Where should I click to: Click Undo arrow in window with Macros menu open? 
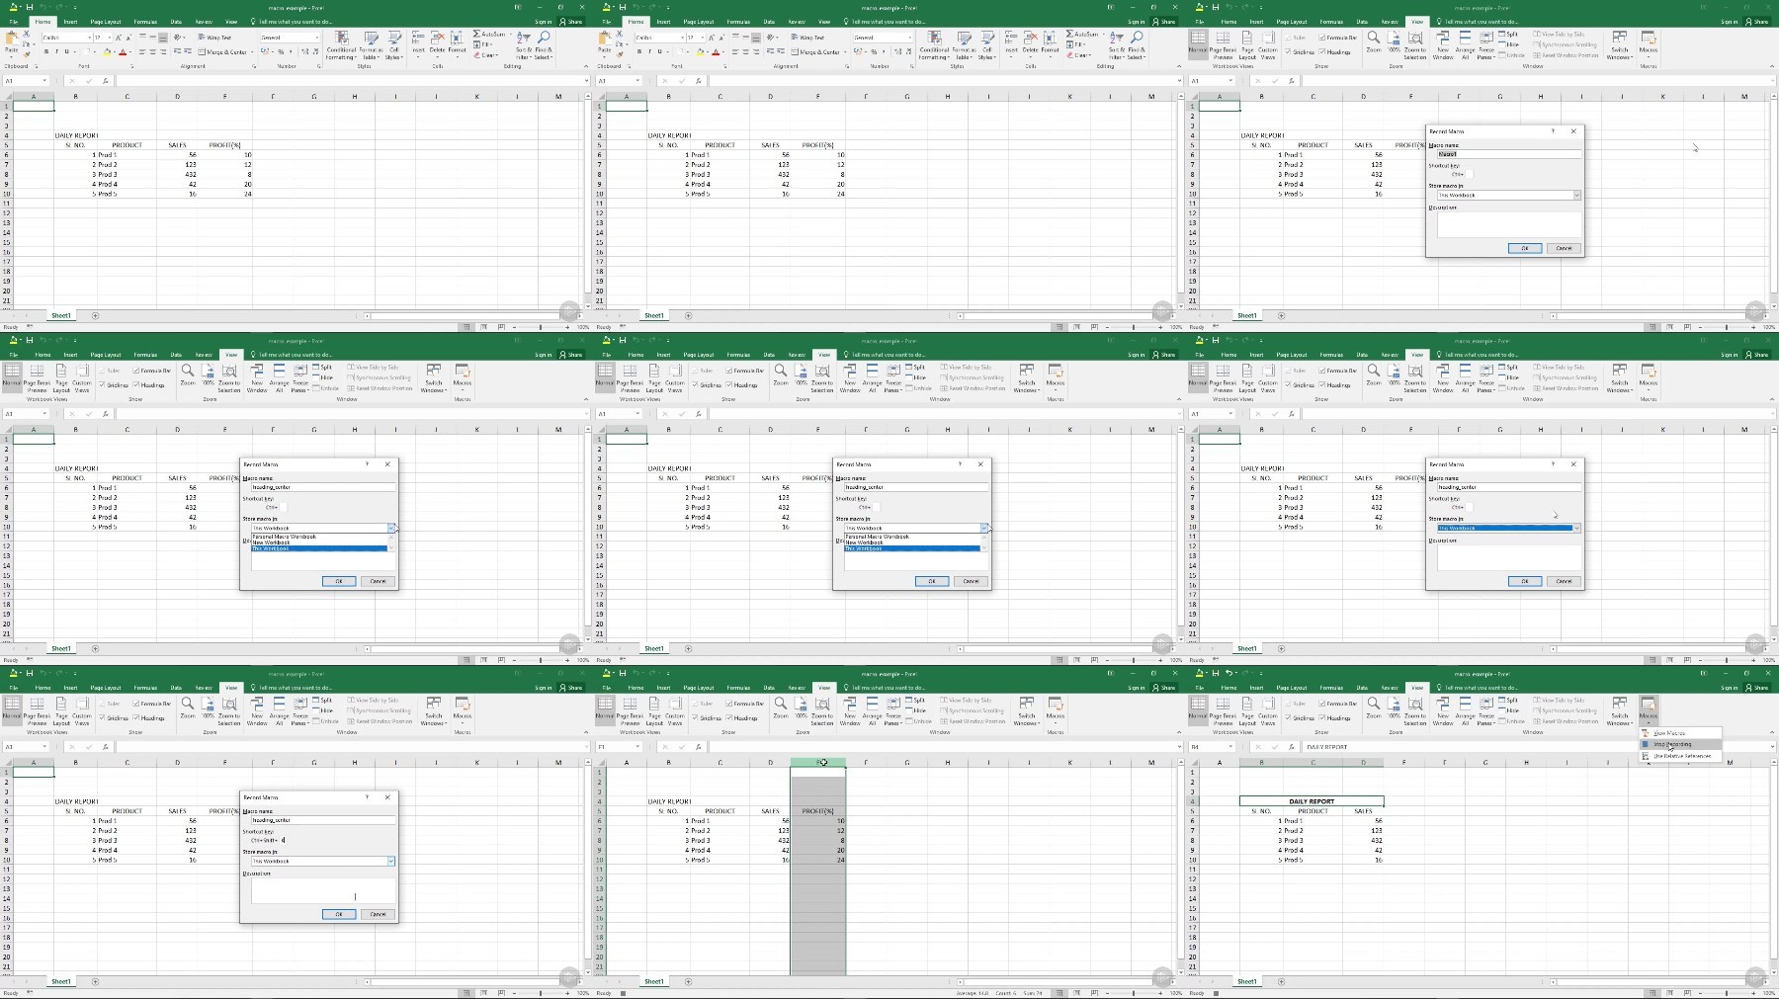click(1228, 673)
